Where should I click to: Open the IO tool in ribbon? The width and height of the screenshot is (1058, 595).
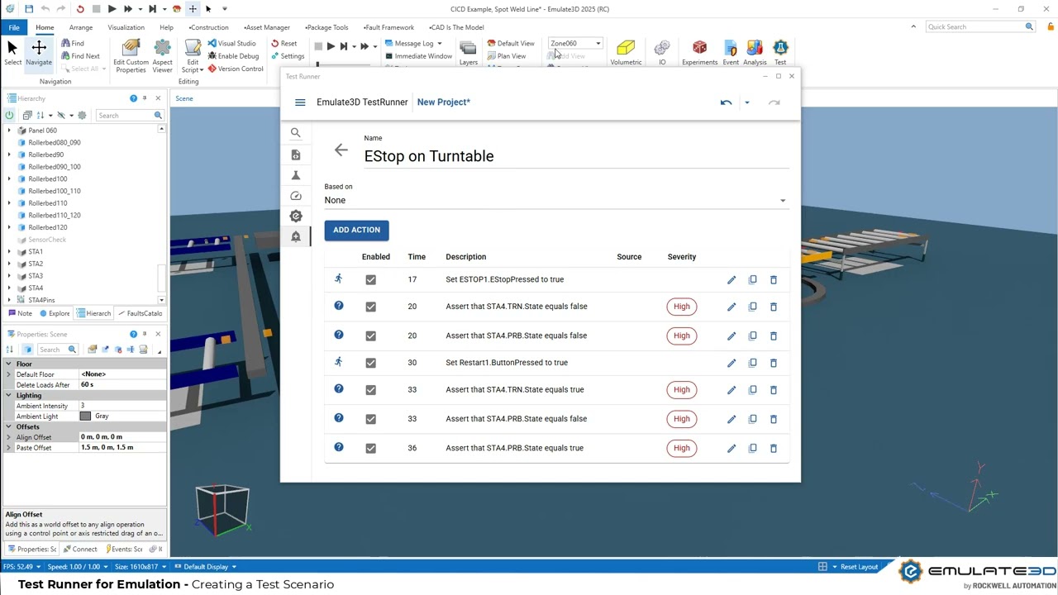tap(662, 53)
